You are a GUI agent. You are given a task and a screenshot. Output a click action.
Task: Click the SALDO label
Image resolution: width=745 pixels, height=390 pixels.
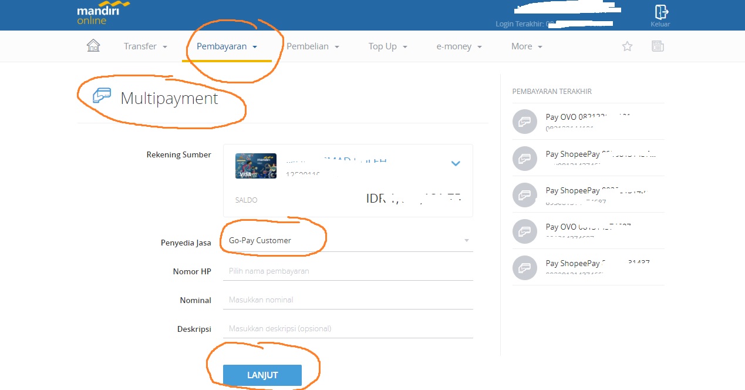(246, 200)
